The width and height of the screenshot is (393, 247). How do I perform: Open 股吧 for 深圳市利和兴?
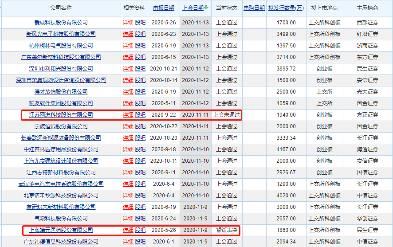point(140,69)
